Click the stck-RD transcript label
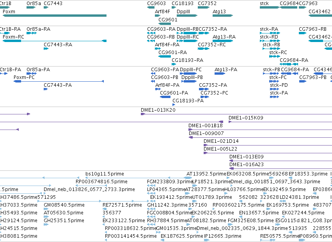This screenshot has height=242, width=332. [x=269, y=37]
